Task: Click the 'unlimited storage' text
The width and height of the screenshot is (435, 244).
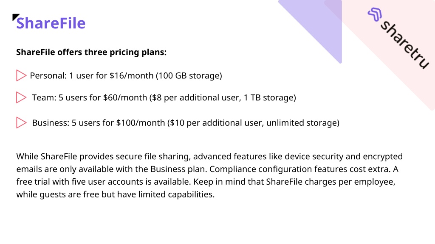Action: [x=302, y=123]
